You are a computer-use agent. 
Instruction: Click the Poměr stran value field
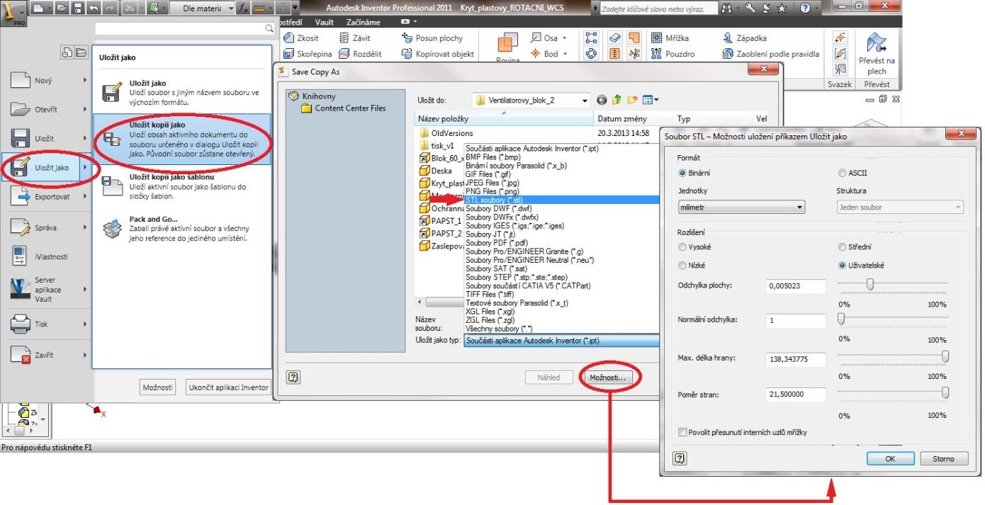click(797, 395)
